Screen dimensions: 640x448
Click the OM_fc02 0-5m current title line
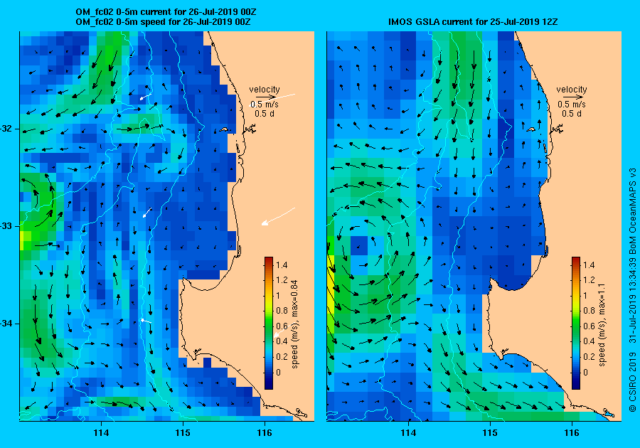(166, 12)
